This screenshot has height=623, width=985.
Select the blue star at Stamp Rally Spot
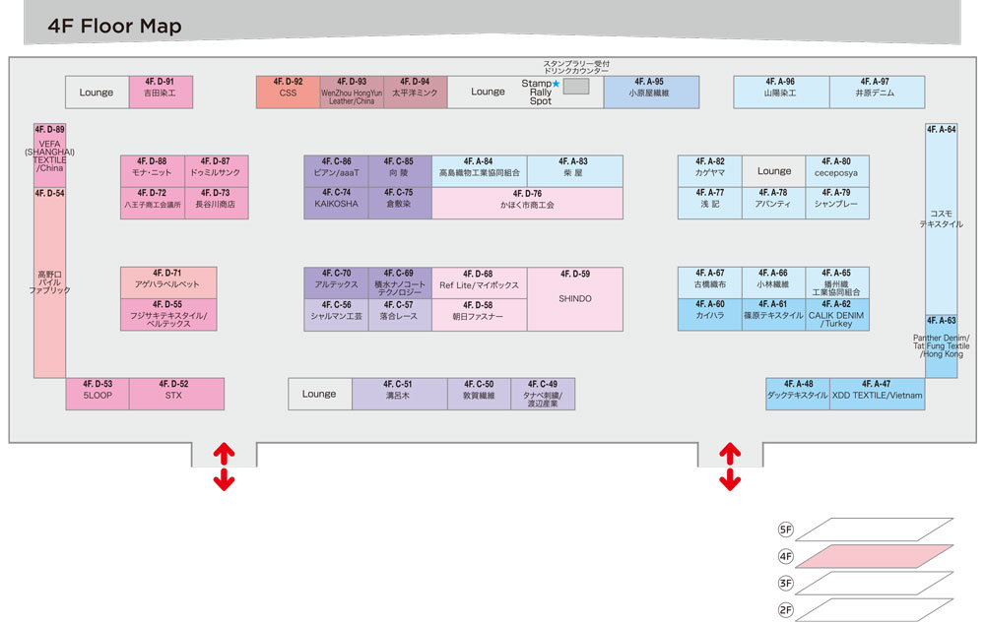[x=557, y=85]
